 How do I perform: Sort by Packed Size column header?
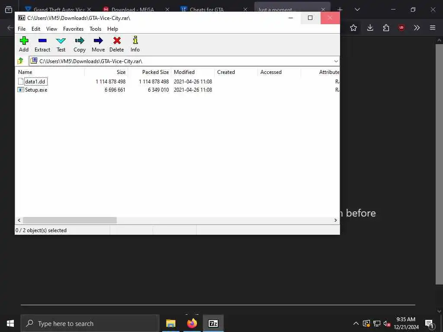pos(149,72)
